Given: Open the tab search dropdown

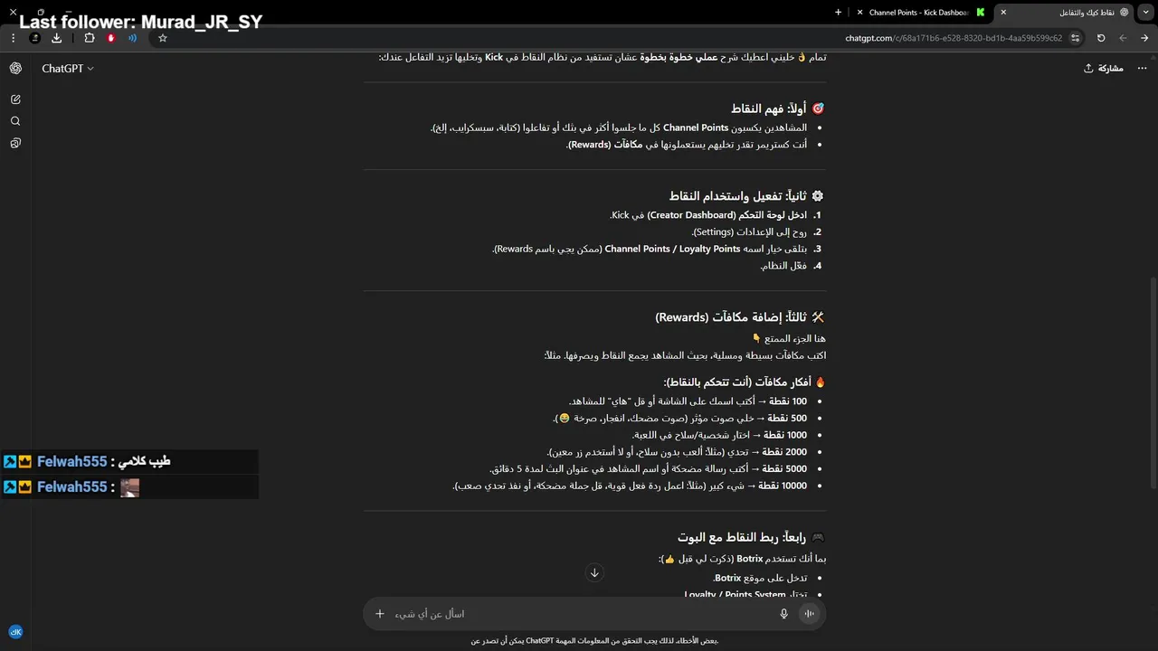Looking at the screenshot, I should click(x=1145, y=13).
